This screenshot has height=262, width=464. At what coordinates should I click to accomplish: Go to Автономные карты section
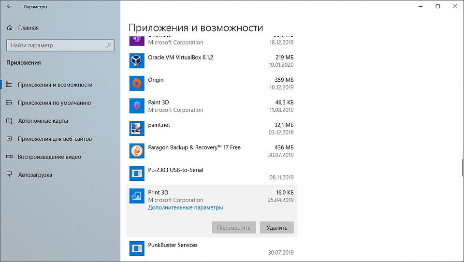coord(43,121)
